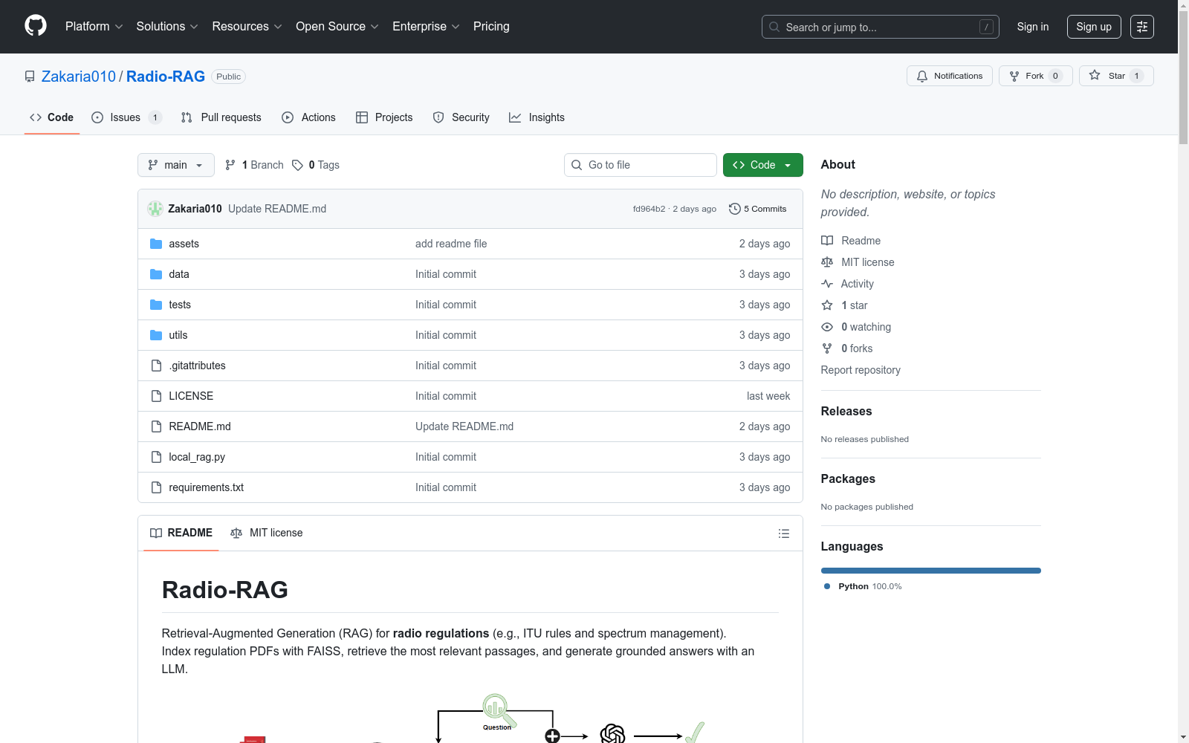1189x743 pixels.
Task: Click the tag icon beside Tags
Action: [297, 165]
